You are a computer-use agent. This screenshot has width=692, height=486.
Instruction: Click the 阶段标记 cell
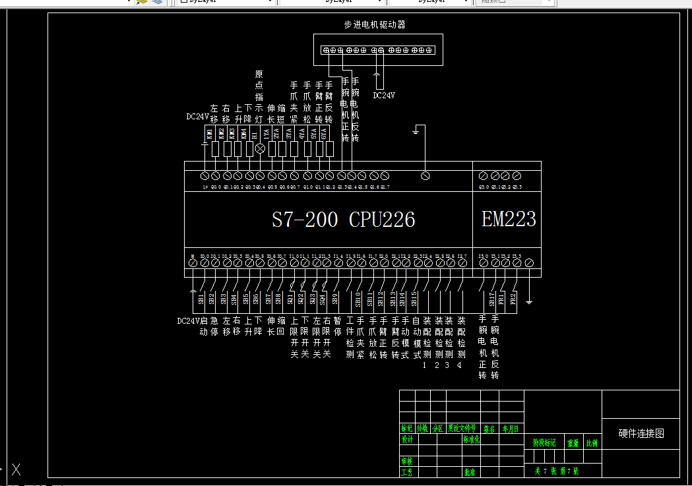[545, 442]
